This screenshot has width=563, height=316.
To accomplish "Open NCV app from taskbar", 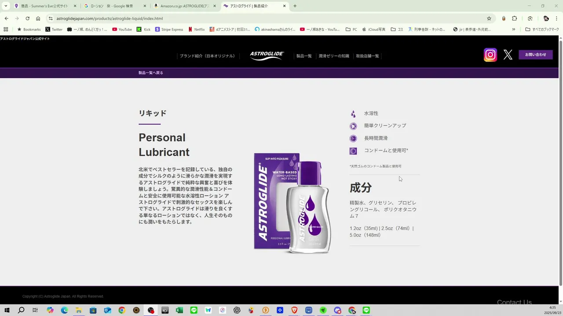I will [165, 310].
